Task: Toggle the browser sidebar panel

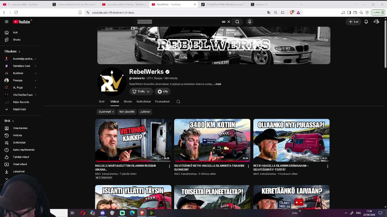Action: pyautogui.click(x=349, y=12)
